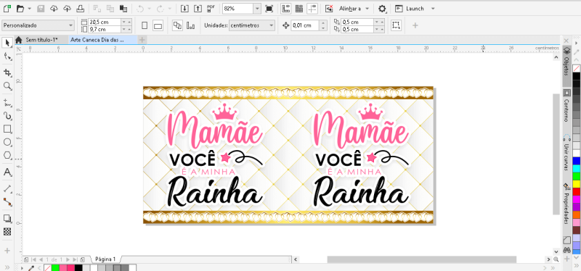The height and width of the screenshot is (271, 581).
Task: Expand document palette flyout arrow
Action: [x=23, y=267]
